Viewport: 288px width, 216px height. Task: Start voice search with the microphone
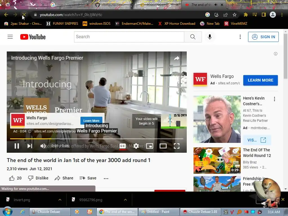pos(210,37)
